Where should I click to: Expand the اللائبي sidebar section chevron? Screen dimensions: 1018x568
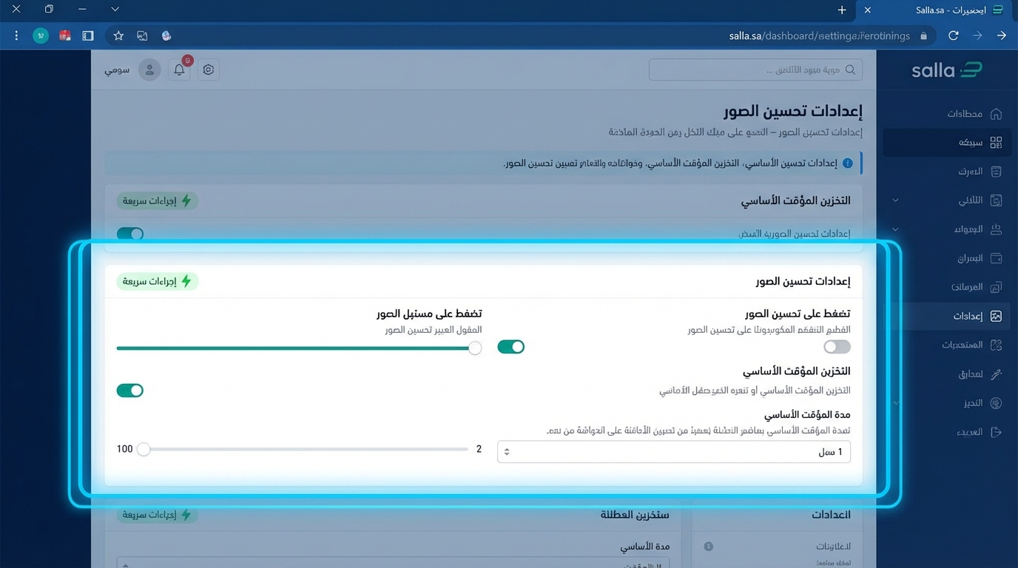click(895, 200)
